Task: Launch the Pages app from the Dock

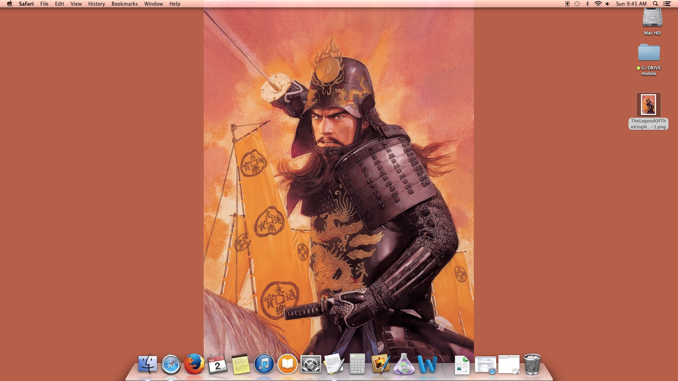Action: point(381,364)
